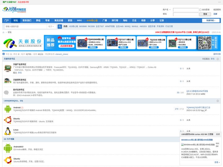Click the 注册 link
Viewport: 223px width, 167px height.
click(x=215, y=14)
